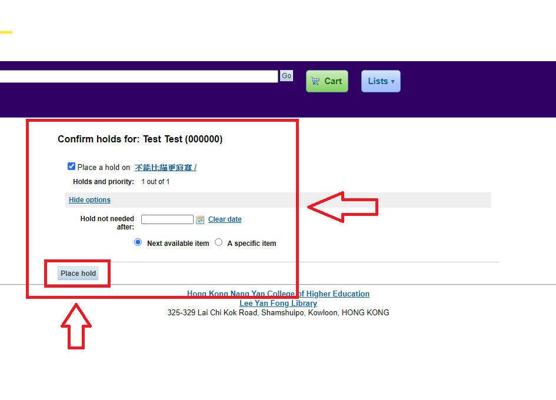556x400 pixels.
Task: Open the calendar date picker icon
Action: (x=200, y=220)
